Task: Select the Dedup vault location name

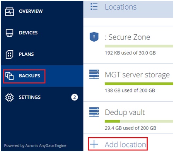Action: coord(125,112)
